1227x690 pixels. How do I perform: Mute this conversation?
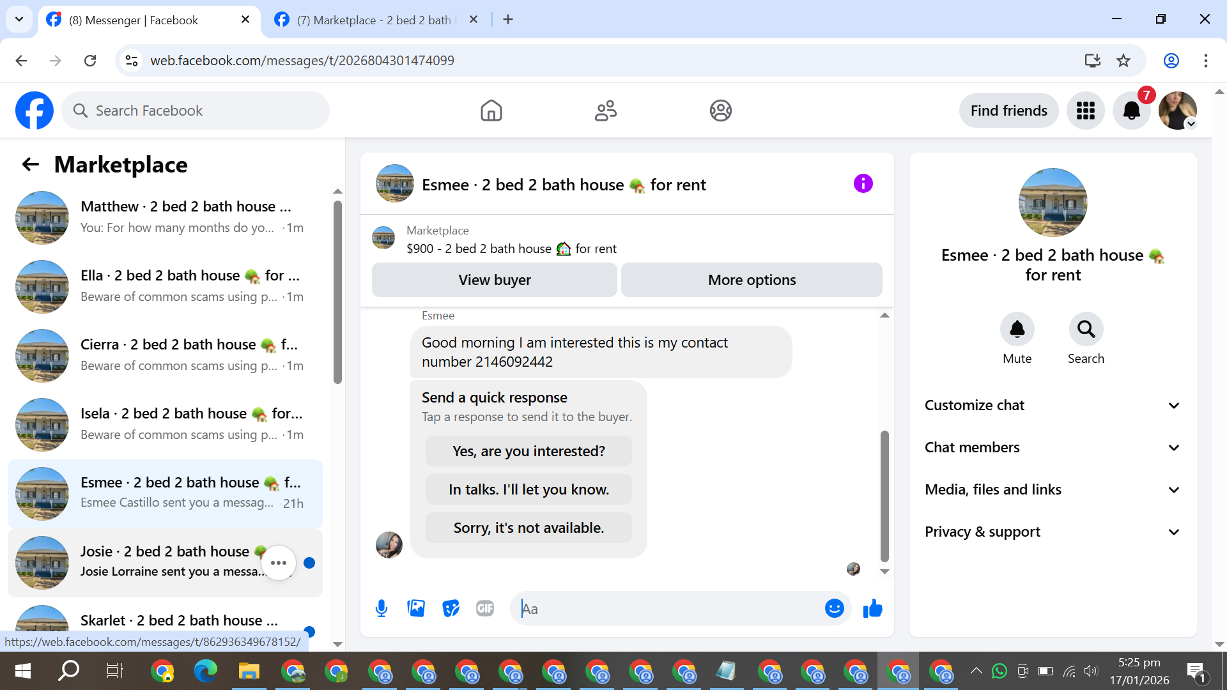1017,330
